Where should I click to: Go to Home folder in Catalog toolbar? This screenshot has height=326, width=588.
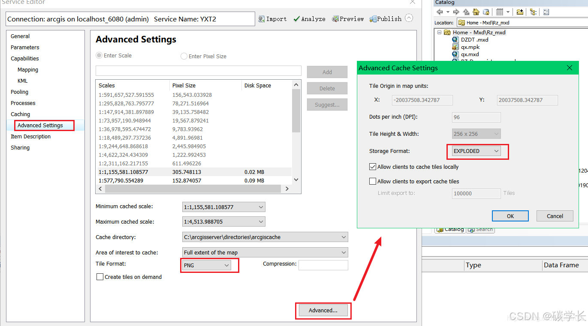476,12
